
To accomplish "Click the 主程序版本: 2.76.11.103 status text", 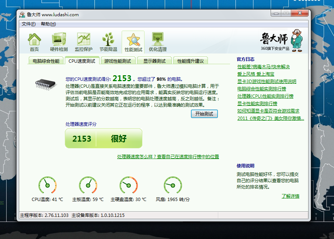I will tap(44, 215).
